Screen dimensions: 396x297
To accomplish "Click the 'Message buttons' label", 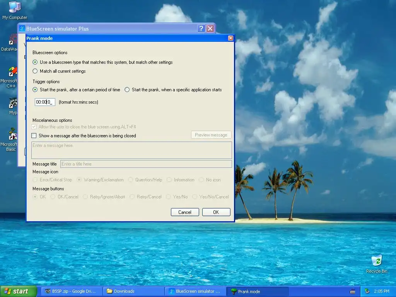I will click(x=48, y=189).
